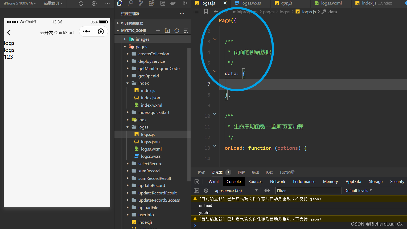Click the explorer vertical scrollbar
The image size is (407, 229).
(189, 114)
